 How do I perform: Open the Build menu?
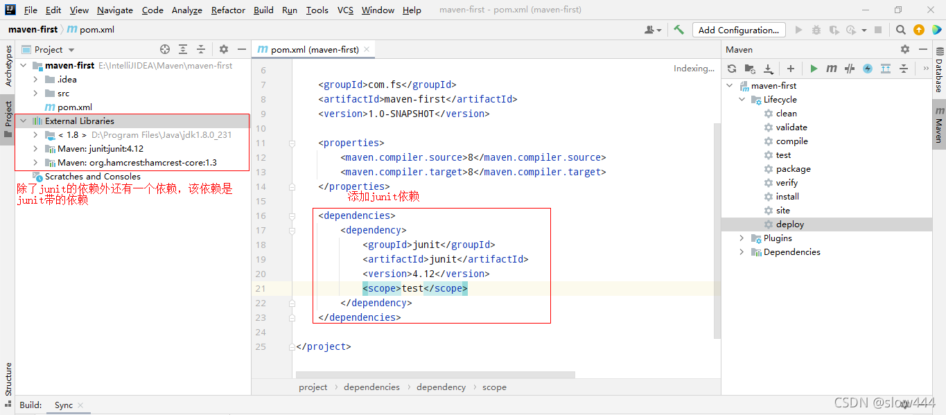click(x=263, y=10)
